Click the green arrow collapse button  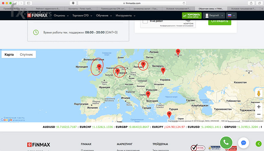(259, 144)
